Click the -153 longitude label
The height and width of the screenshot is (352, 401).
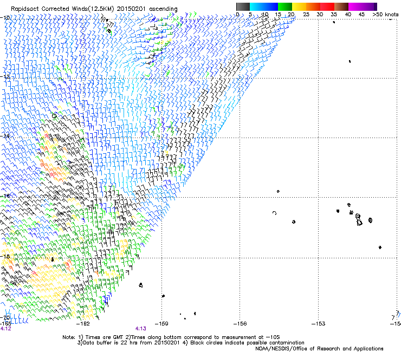[319, 324]
